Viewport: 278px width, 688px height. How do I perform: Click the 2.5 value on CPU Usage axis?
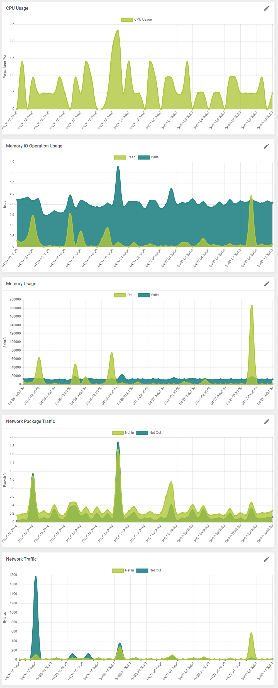[x=12, y=24]
